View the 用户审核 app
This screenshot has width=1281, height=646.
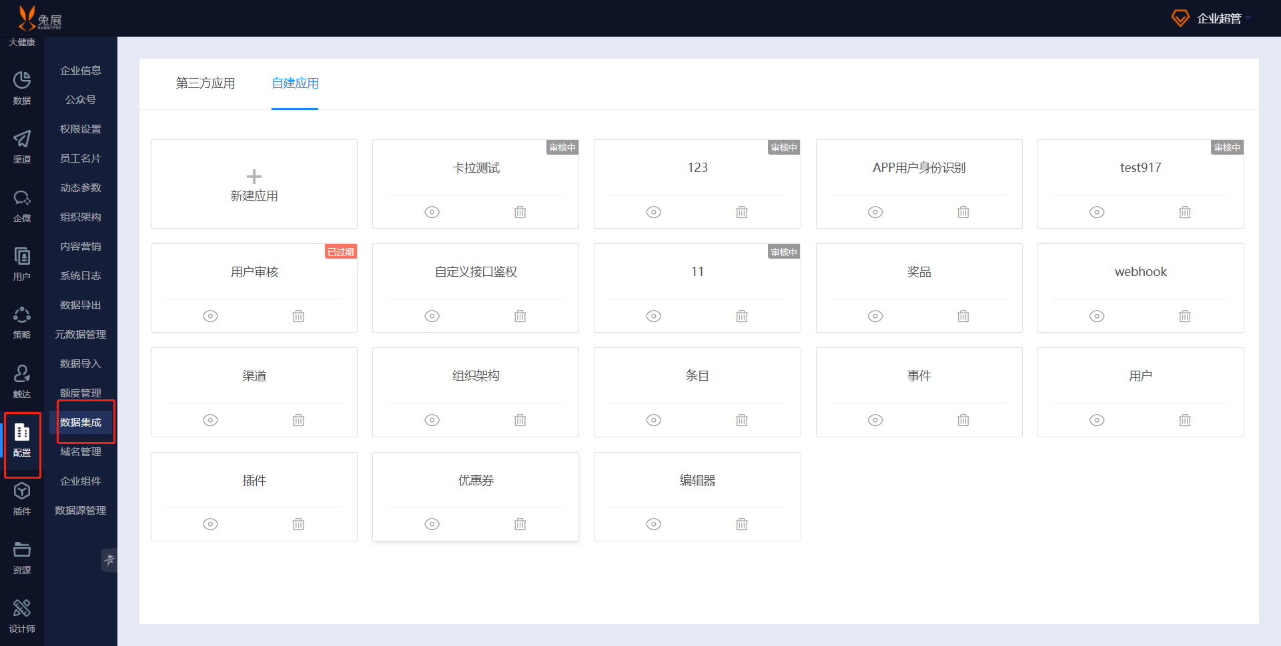(210, 316)
